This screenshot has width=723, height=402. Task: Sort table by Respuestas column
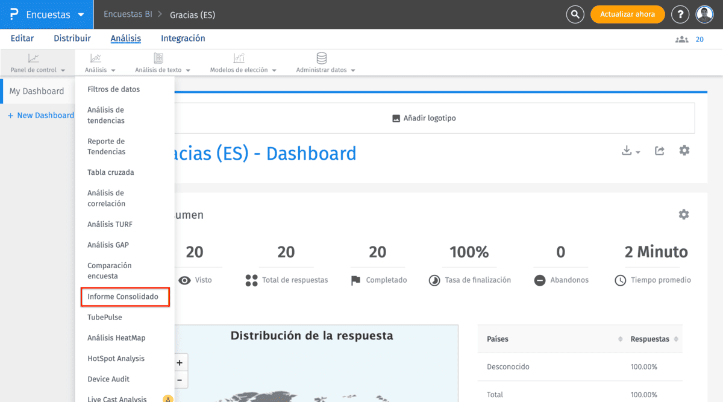654,339
